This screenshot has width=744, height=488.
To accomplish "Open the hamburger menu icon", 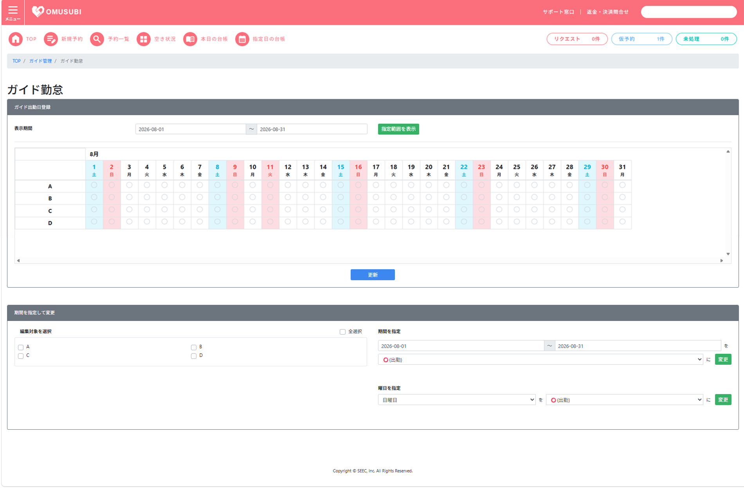I will [x=13, y=12].
